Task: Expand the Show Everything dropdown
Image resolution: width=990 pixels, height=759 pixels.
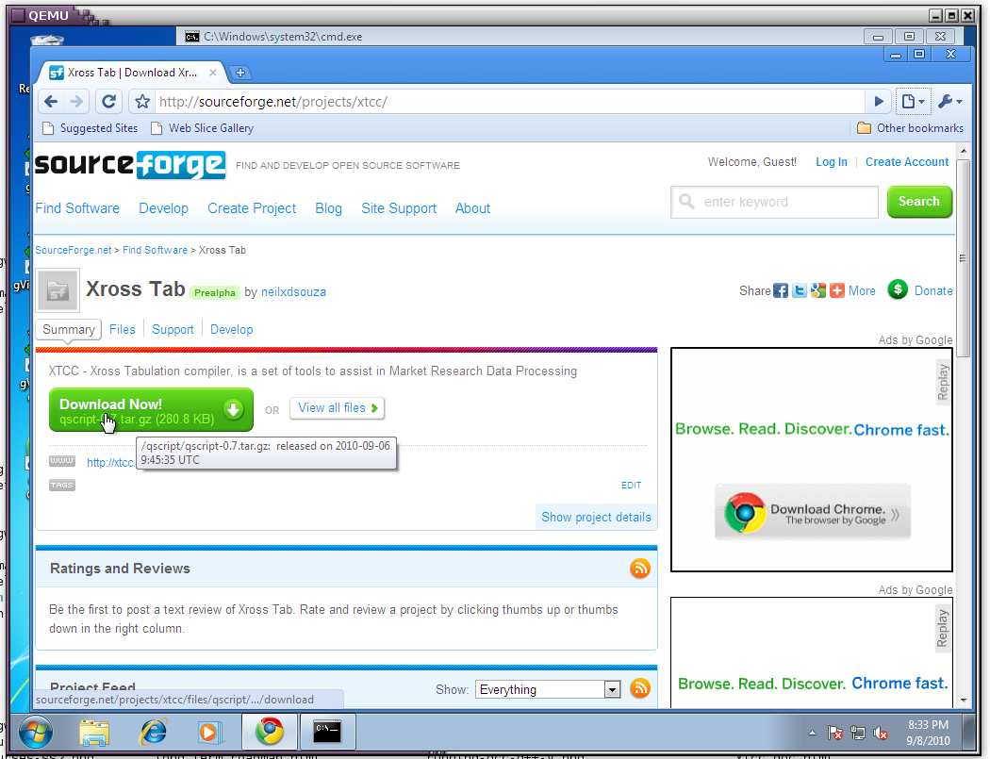Action: [x=612, y=690]
